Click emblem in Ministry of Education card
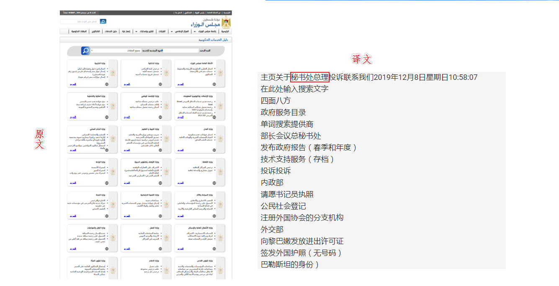Viewport: 559px width, 286px height. [x=167, y=138]
